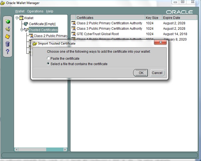This screenshot has width=201, height=161.
Task: Collapse the Wallet tree root node
Action: pyautogui.click(x=17, y=18)
